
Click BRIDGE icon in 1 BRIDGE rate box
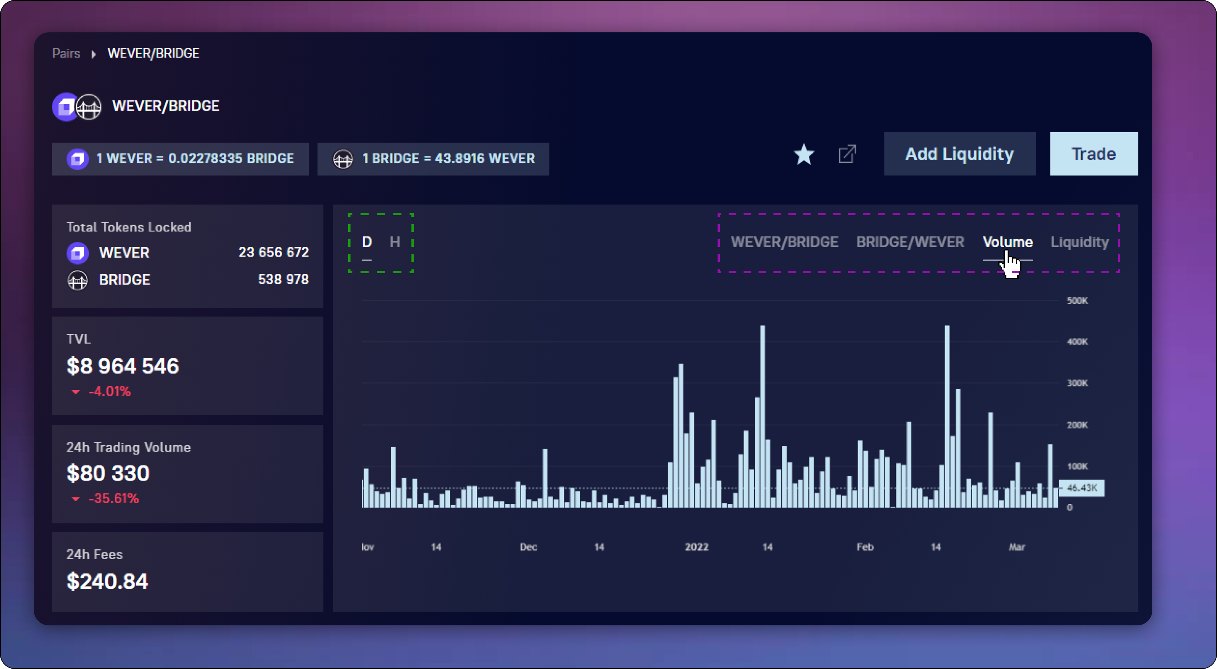[x=343, y=159]
